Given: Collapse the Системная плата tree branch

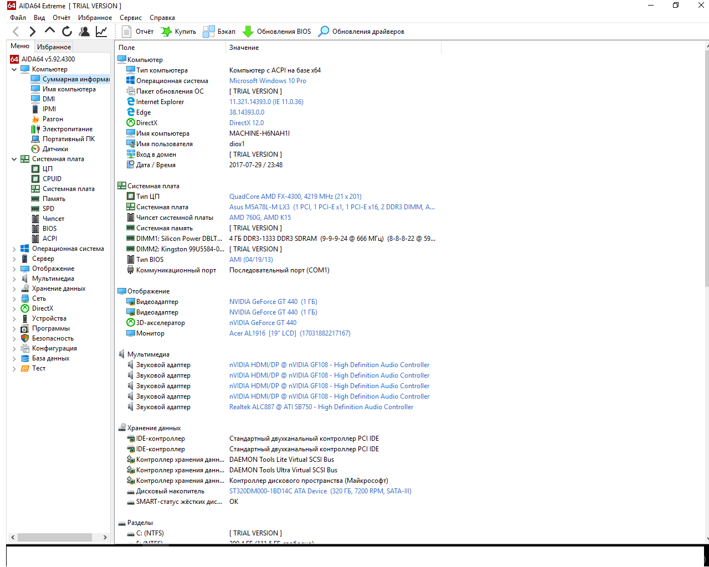Looking at the screenshot, I should tap(14, 159).
